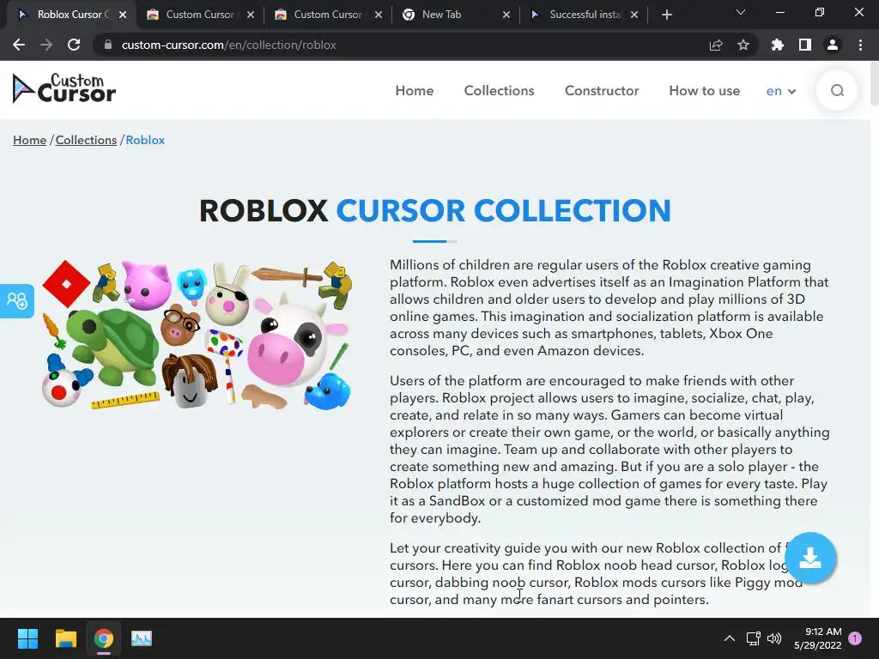This screenshot has width=879, height=659.
Task: Close the New Tab tab
Action: [506, 15]
